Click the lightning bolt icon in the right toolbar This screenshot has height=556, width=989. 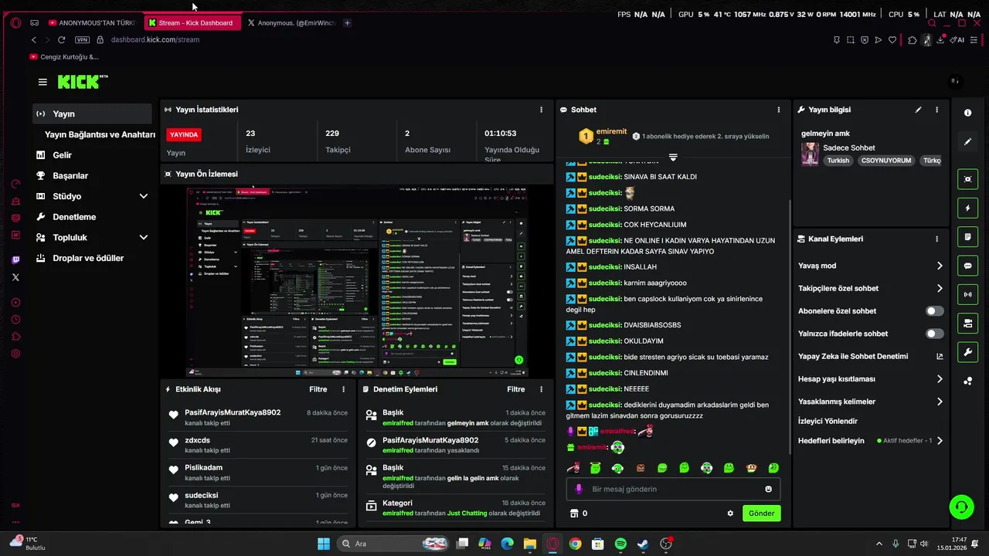click(x=967, y=208)
